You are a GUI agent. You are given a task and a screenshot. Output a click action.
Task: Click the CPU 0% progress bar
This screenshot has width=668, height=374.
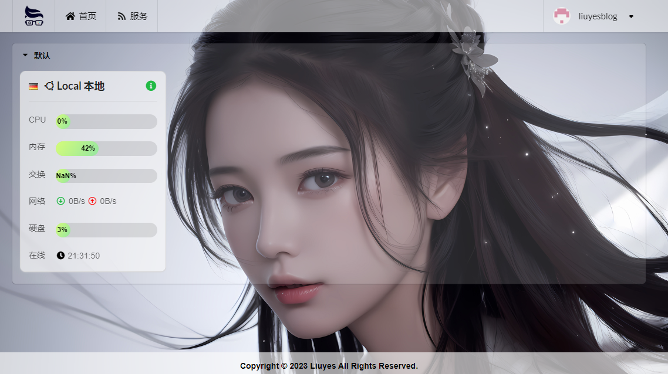pyautogui.click(x=106, y=121)
